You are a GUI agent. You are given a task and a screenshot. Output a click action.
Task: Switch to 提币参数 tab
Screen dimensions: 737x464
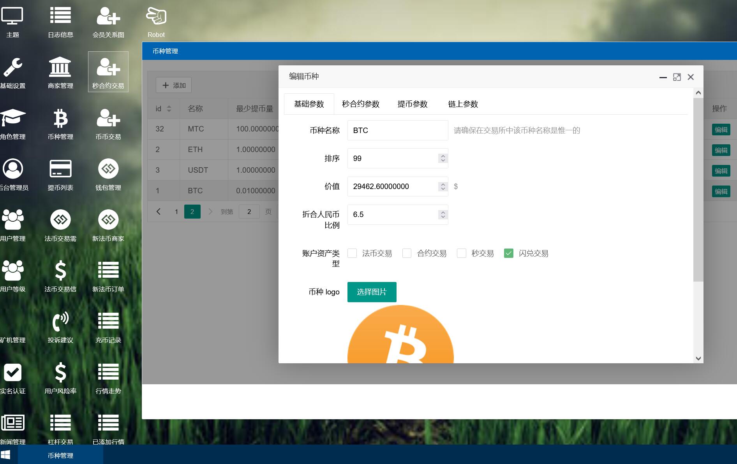[413, 104]
